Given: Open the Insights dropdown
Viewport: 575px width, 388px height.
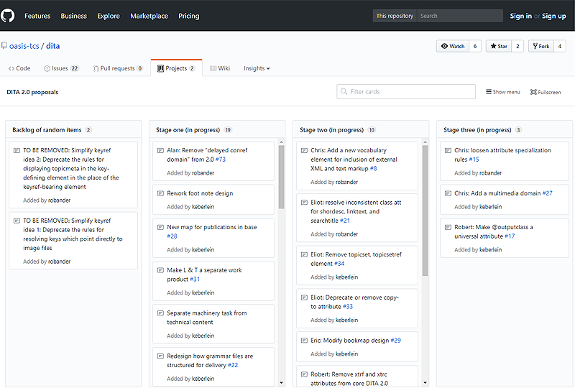Looking at the screenshot, I should 257,68.
